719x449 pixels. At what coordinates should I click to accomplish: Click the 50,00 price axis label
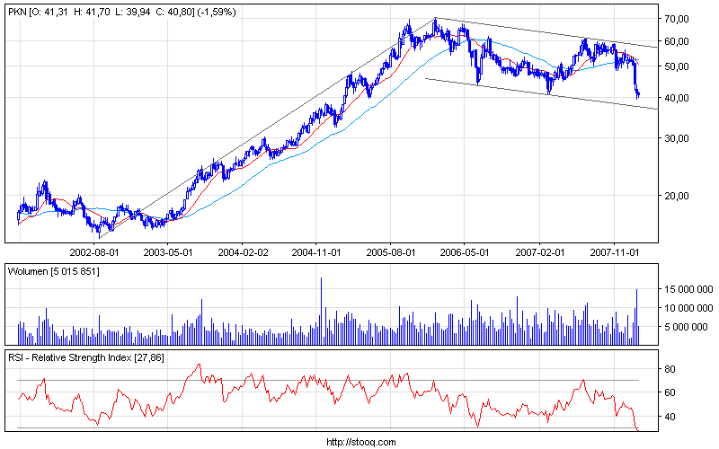pos(677,66)
